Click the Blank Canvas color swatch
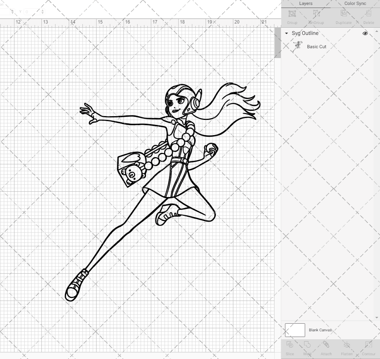The height and width of the screenshot is (359, 380). coord(295,330)
